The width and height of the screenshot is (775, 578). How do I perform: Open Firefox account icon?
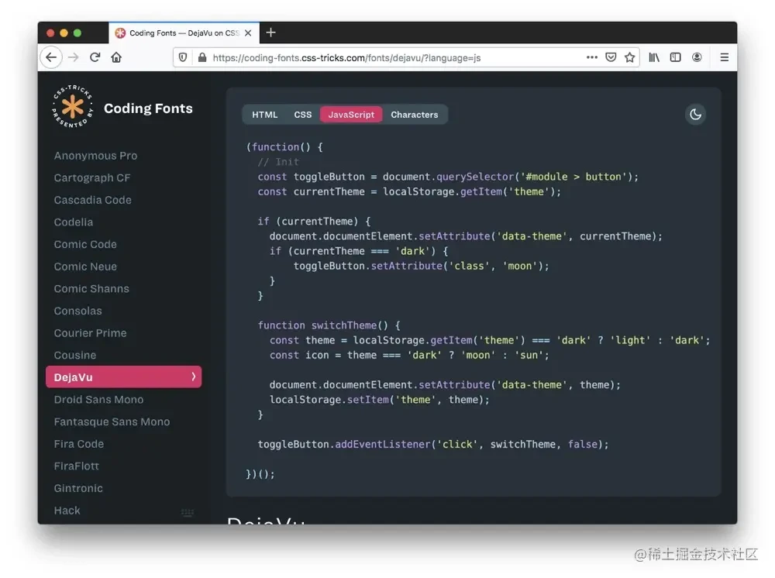click(697, 57)
